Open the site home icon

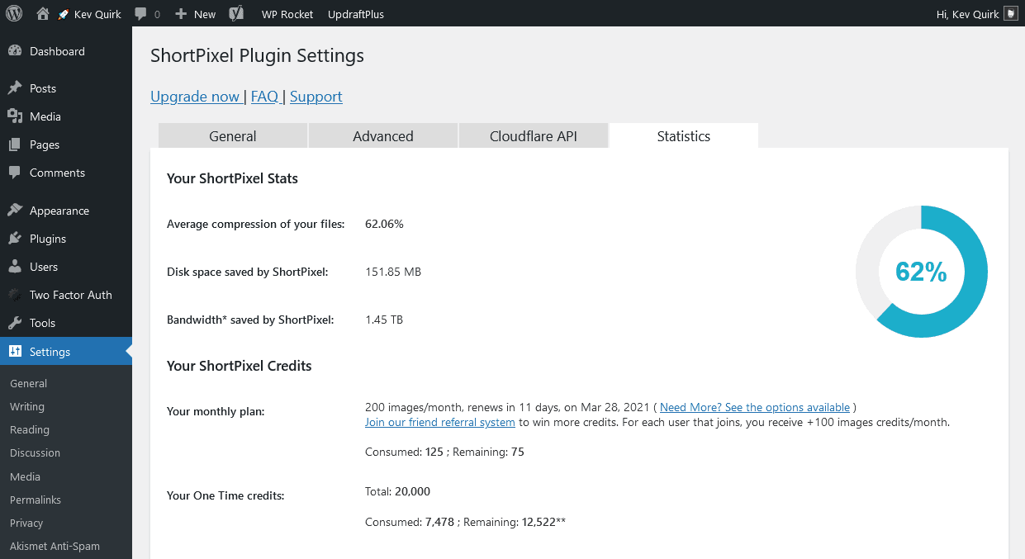[43, 13]
